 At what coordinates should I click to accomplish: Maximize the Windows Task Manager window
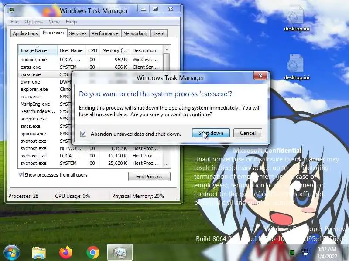[x=155, y=9]
